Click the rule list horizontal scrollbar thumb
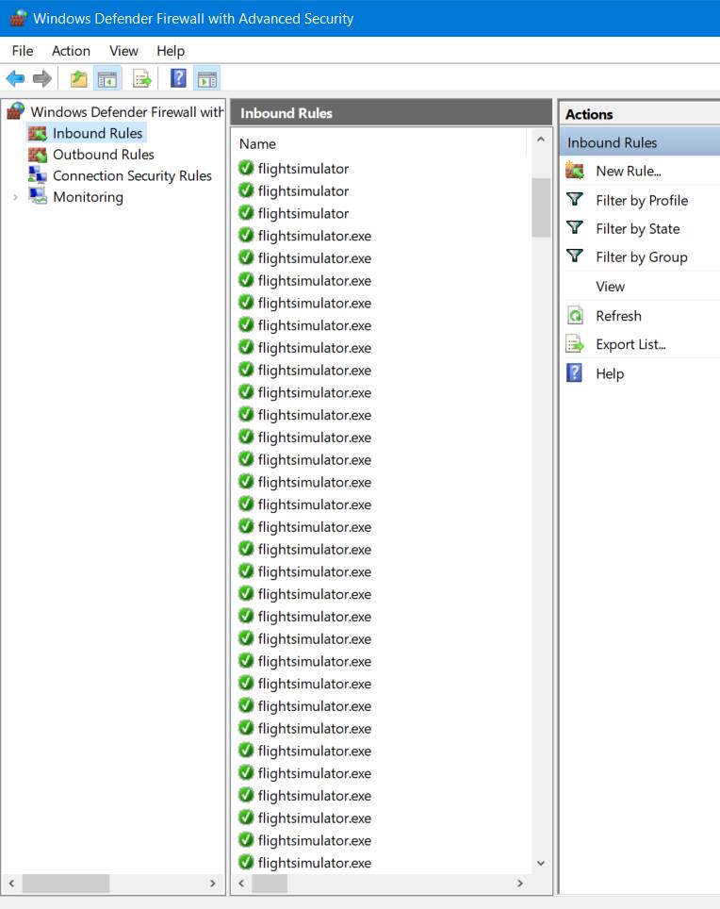The width and height of the screenshot is (720, 909). coord(270,884)
